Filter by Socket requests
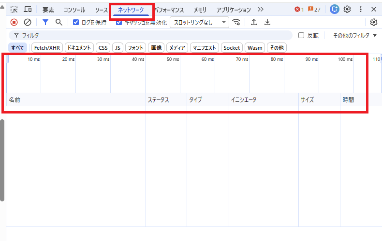 [x=232, y=48]
